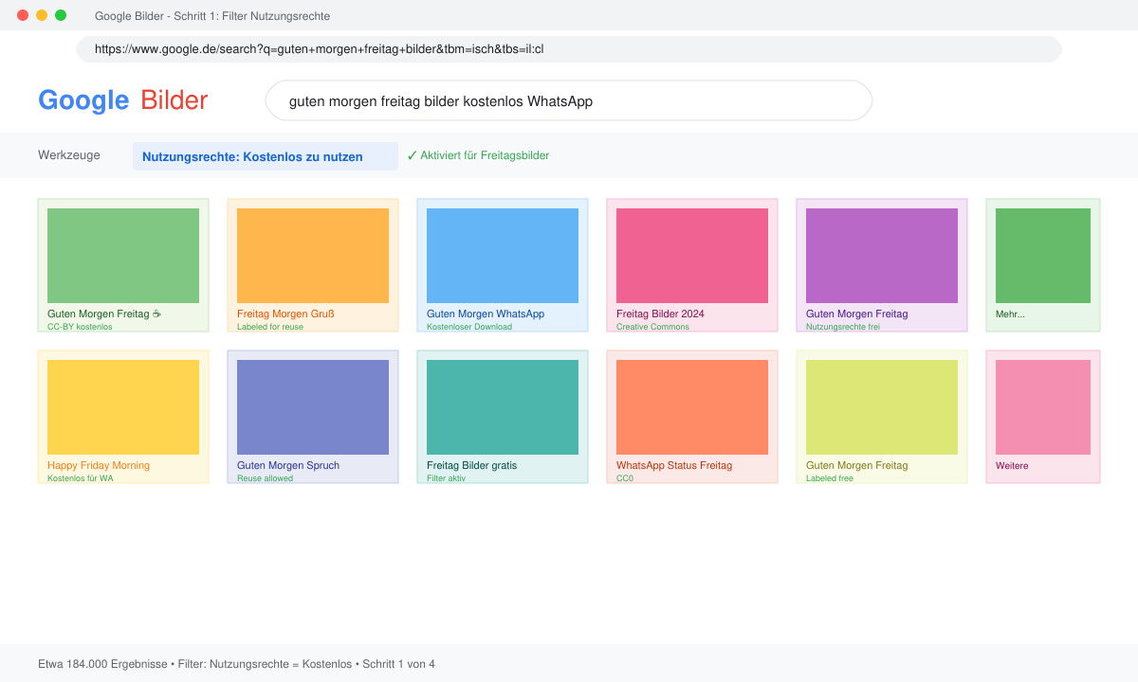Click the 'Nutzungsrechte frei' label

(x=843, y=327)
